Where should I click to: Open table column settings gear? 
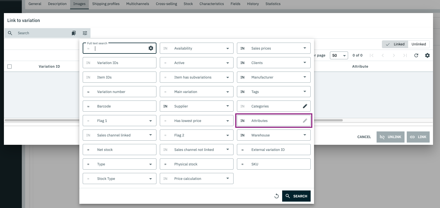pos(427,55)
